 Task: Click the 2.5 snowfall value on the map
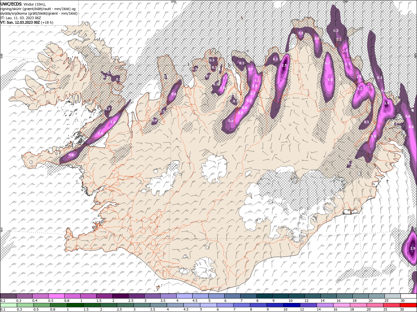(284, 66)
